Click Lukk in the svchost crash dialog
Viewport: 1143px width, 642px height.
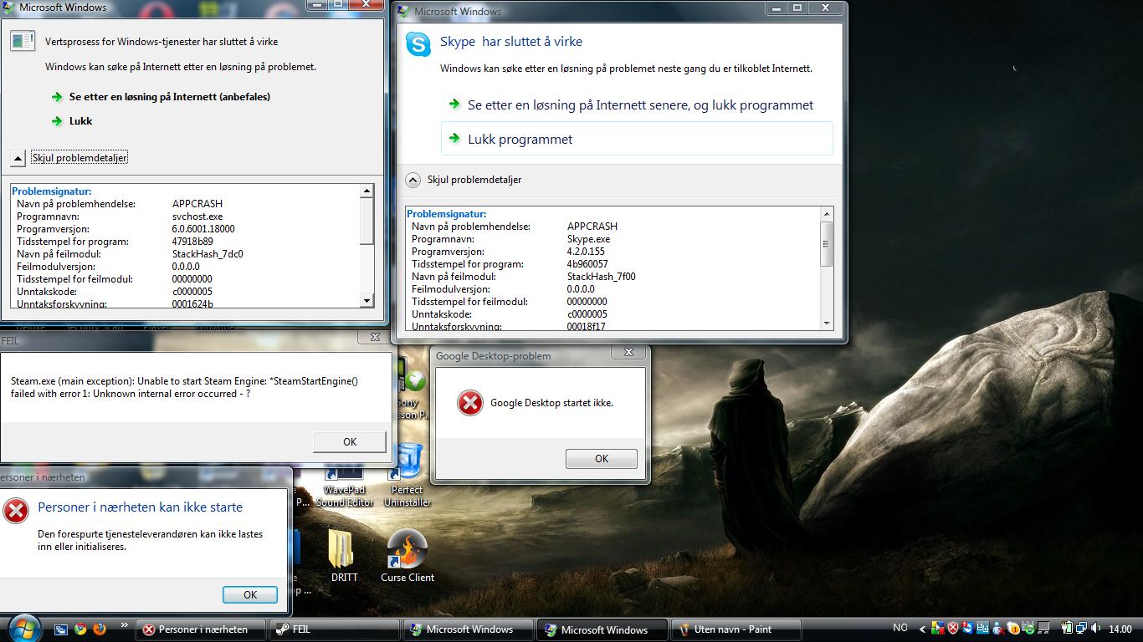(81, 121)
